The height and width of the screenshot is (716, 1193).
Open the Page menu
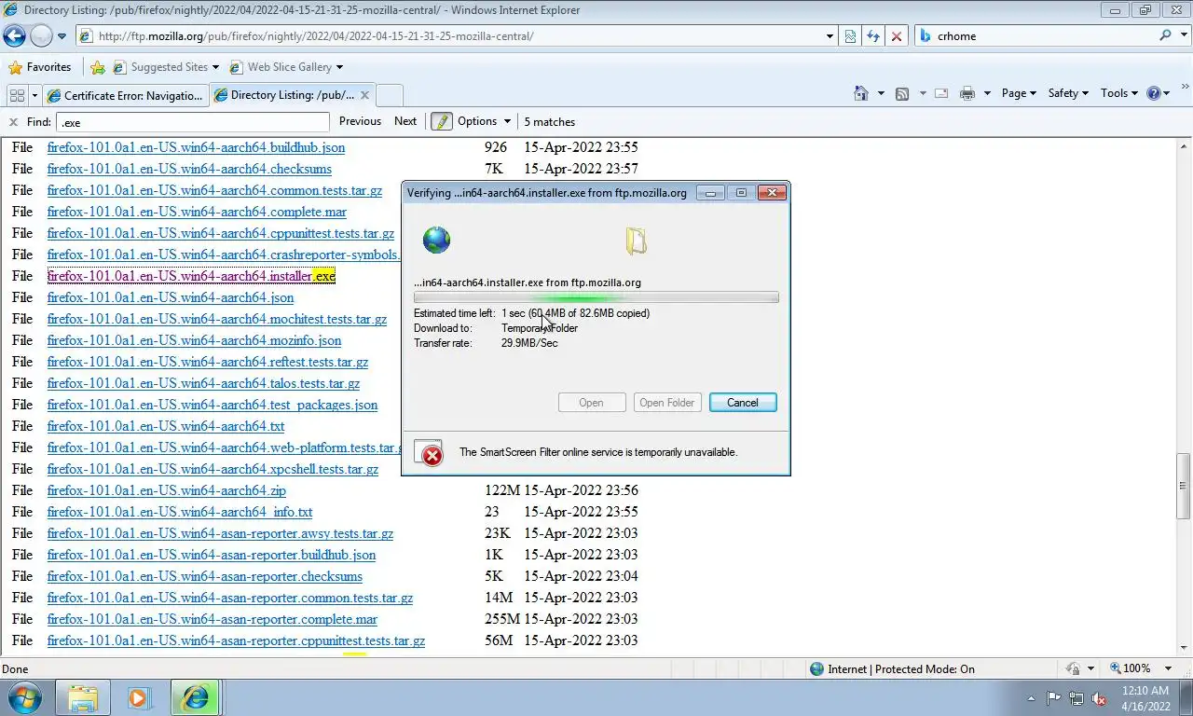tap(1019, 93)
